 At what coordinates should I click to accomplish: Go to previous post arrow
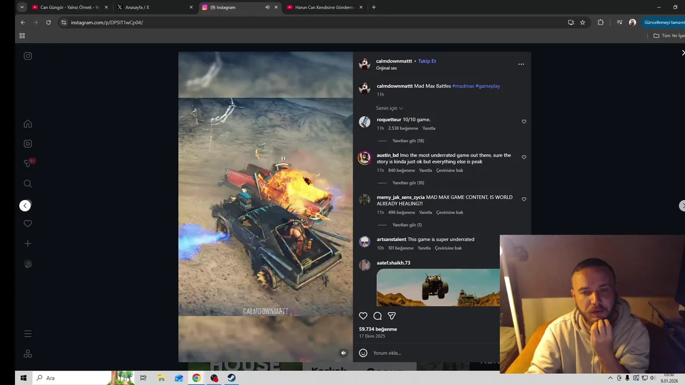25,206
